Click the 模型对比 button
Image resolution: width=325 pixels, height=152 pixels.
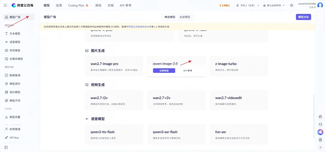303,17
